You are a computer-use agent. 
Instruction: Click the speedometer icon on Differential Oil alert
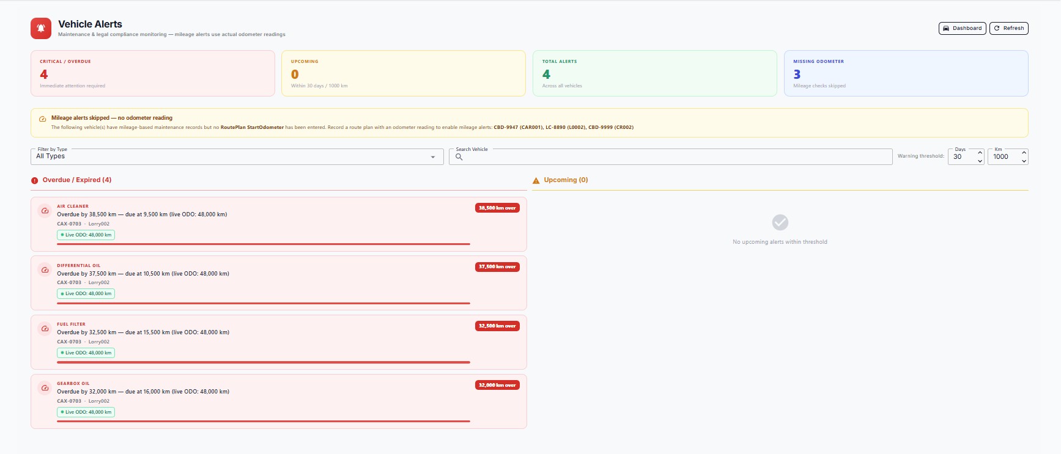pos(45,269)
